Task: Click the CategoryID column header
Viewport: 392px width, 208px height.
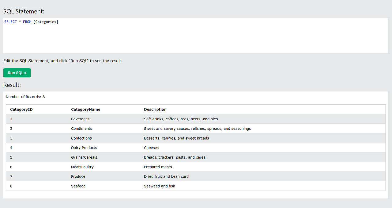Action: click(x=21, y=109)
